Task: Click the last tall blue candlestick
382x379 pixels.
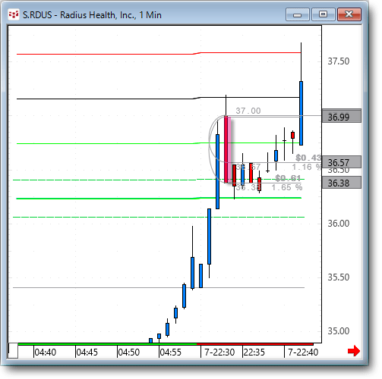Action: point(301,113)
